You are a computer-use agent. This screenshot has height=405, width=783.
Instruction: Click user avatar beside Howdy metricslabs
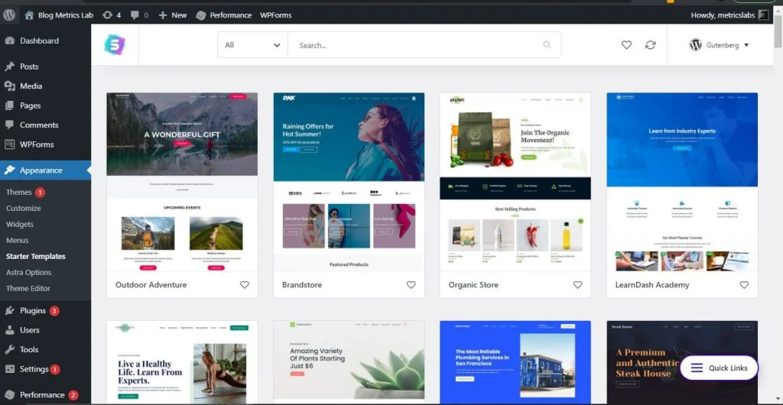[763, 15]
